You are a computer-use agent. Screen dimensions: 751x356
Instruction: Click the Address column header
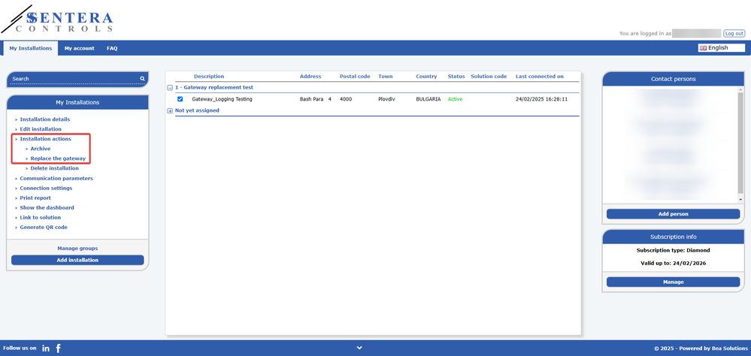(x=310, y=77)
